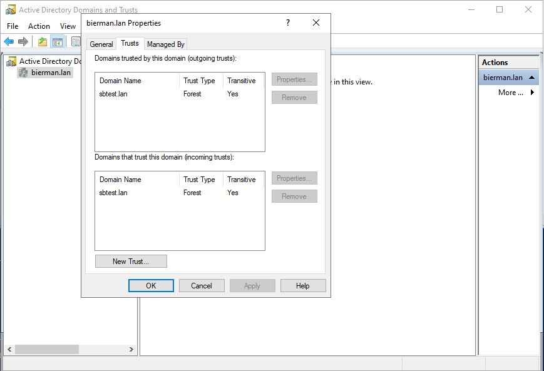The height and width of the screenshot is (371, 544).
Task: Click Transitive column header in outgoing trusts
Action: tap(244, 81)
